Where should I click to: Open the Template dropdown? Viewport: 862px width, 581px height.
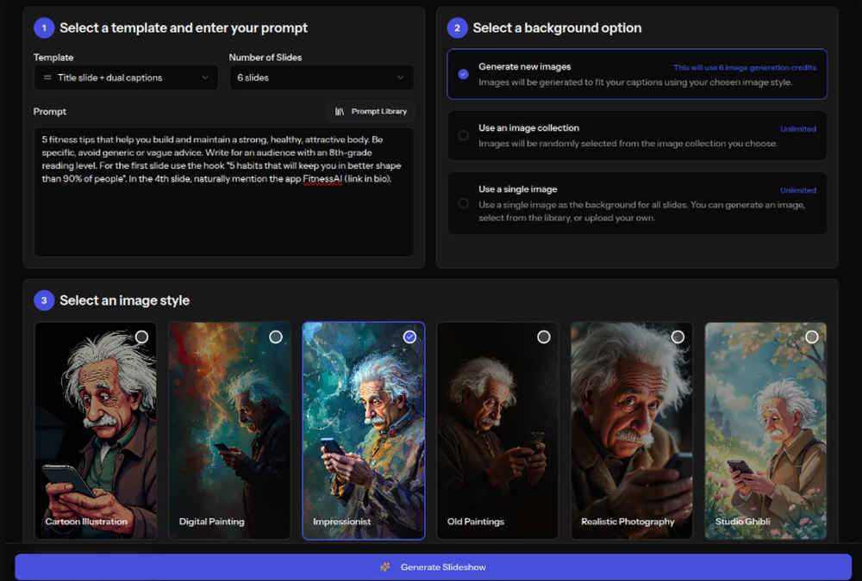pos(125,77)
